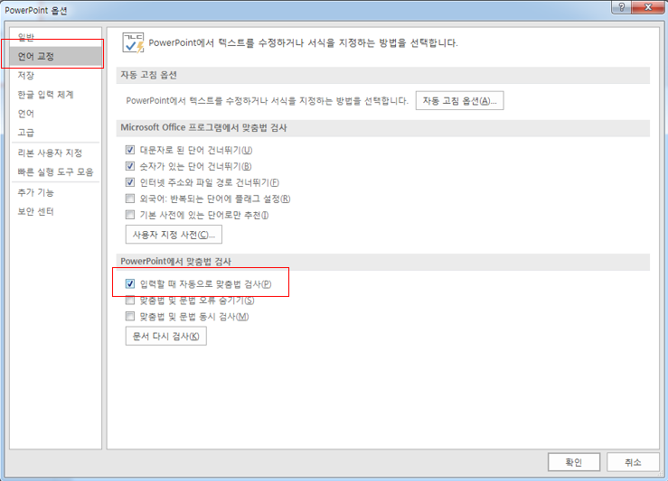Confirm with the 확인 button
The width and height of the screenshot is (668, 481).
[x=574, y=462]
